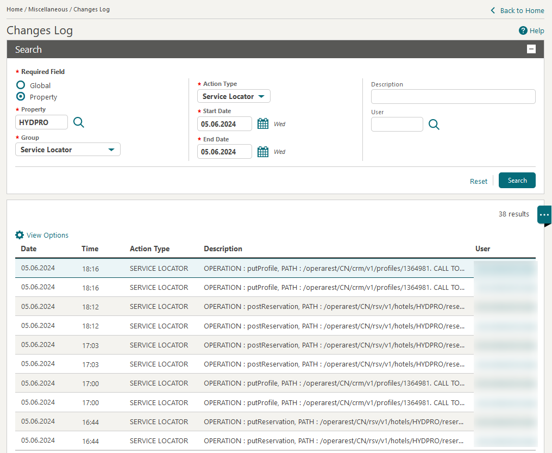Viewport: 552px width, 453px height.
Task: Sort by the Description column header
Action: click(x=223, y=249)
